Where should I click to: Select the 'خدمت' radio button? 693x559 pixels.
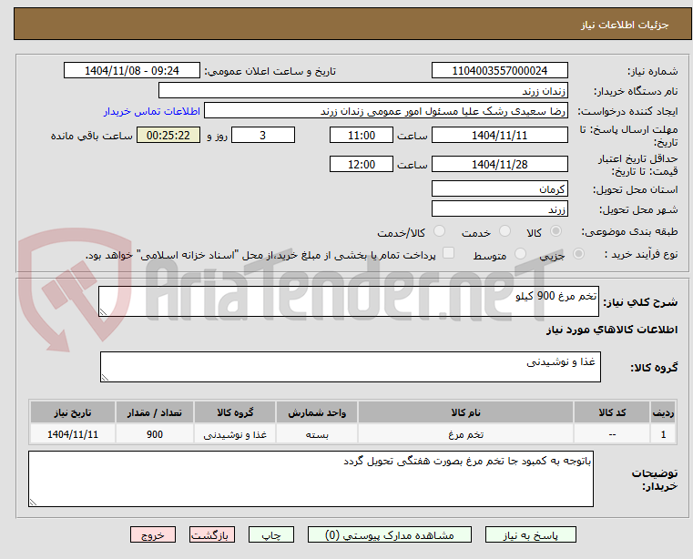504,231
